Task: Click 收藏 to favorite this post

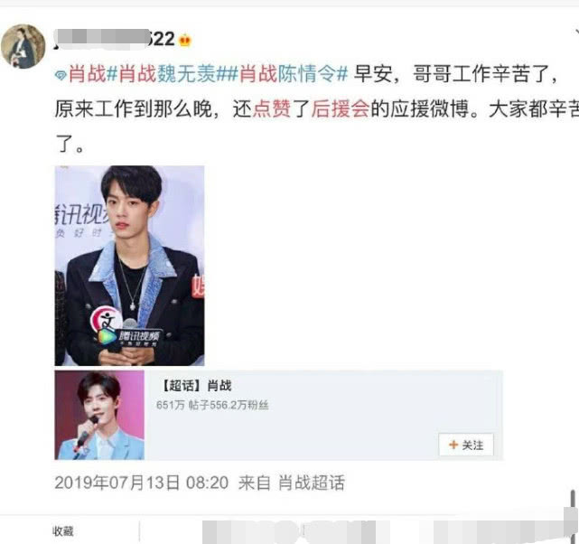Action: coord(62,531)
